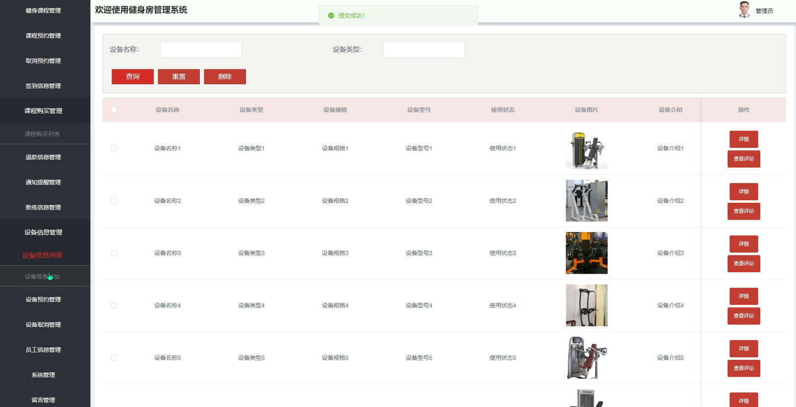Check the checkbox for 设备名称5 row

tap(114, 357)
